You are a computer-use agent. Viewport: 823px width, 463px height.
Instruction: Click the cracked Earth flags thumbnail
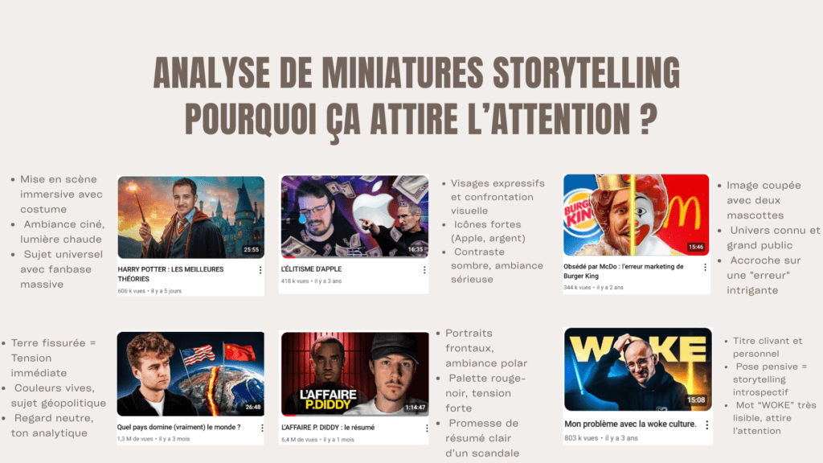point(190,374)
